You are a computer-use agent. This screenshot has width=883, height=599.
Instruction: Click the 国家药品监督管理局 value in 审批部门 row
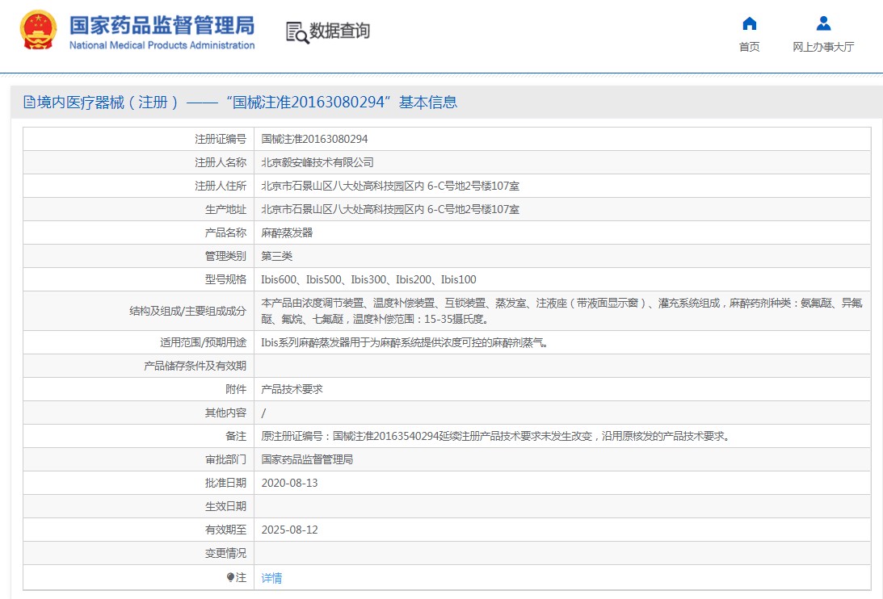coord(308,459)
